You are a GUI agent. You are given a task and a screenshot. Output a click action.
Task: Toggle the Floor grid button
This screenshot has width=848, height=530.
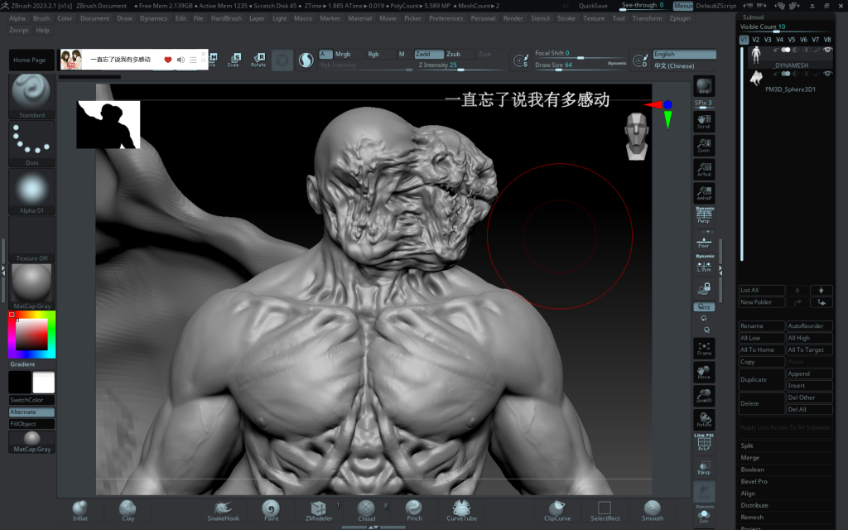pyautogui.click(x=704, y=241)
